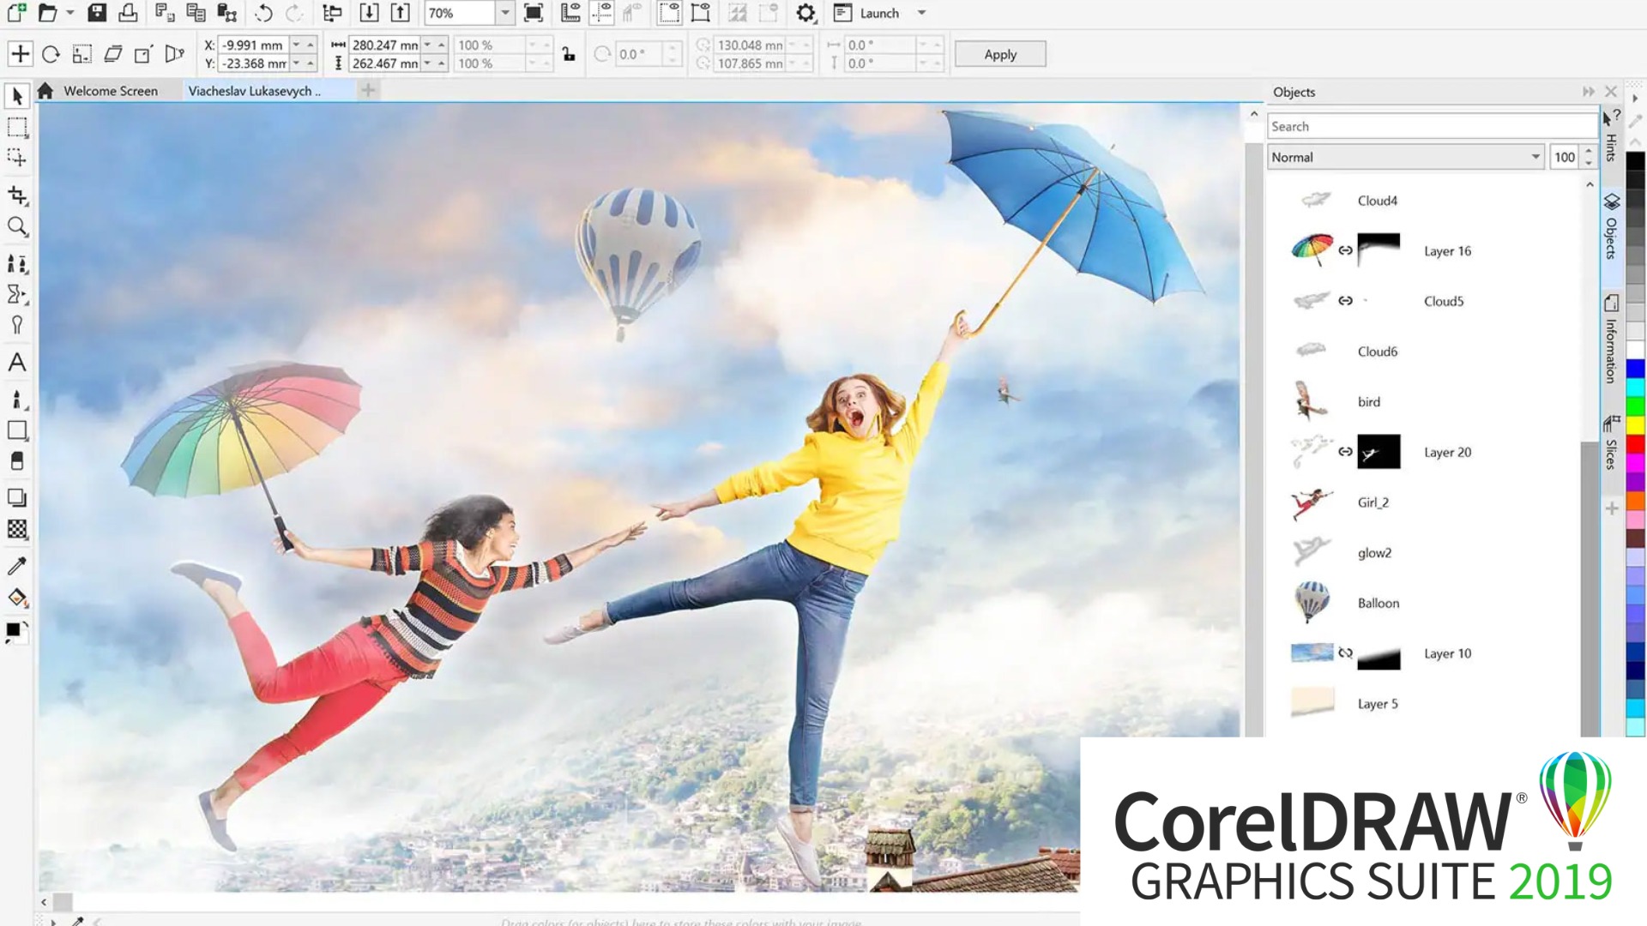Image resolution: width=1647 pixels, height=926 pixels.
Task: Pick a color with the Eyedropper tool
Action: coord(17,566)
